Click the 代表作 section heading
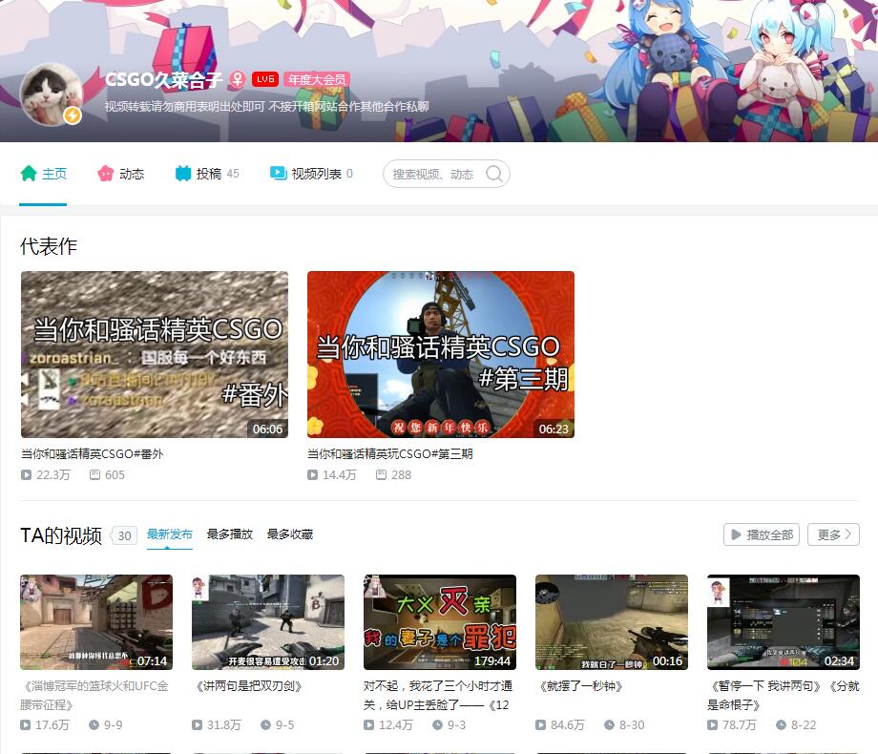This screenshot has width=878, height=754. (49, 246)
